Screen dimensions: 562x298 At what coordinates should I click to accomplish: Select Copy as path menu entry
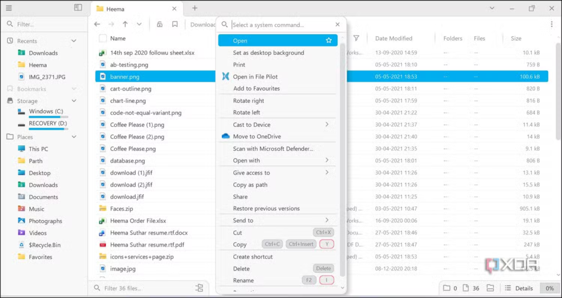point(250,185)
